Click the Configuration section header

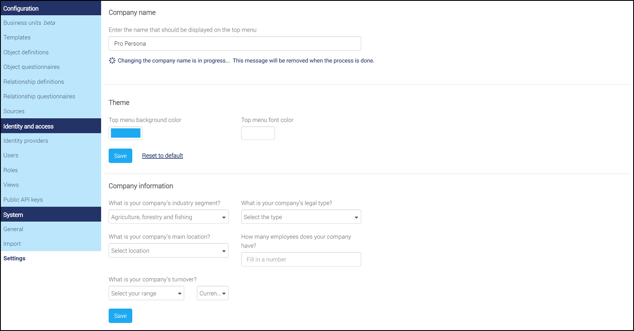pyautogui.click(x=51, y=8)
